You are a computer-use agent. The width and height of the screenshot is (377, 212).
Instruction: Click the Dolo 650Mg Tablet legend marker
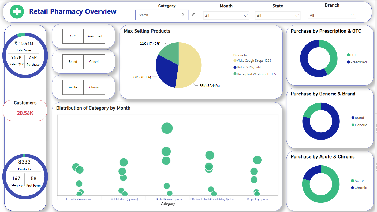pos(235,67)
